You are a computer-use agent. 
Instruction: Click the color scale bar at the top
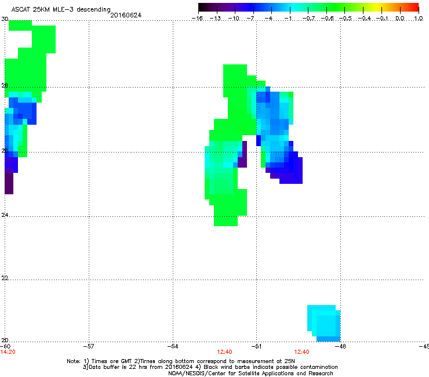pos(308,8)
